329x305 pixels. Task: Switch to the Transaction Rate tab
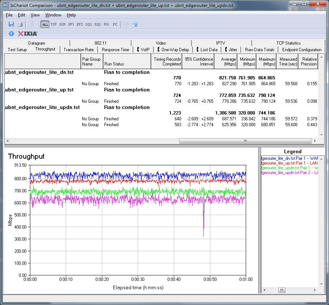79,50
